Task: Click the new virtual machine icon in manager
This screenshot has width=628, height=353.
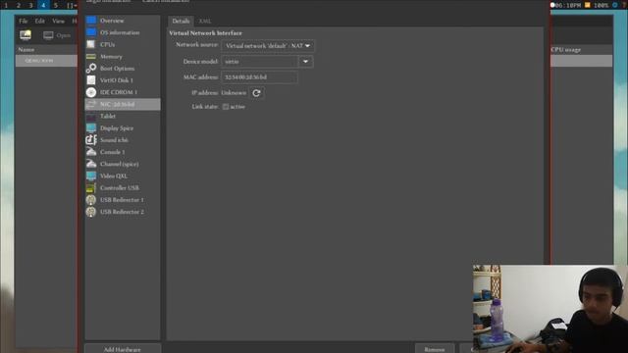Action: pos(26,35)
